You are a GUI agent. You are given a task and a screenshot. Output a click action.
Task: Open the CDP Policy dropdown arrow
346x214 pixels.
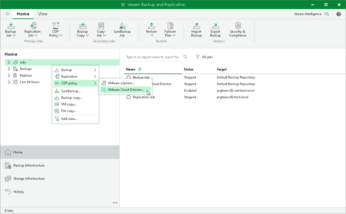click(61, 35)
